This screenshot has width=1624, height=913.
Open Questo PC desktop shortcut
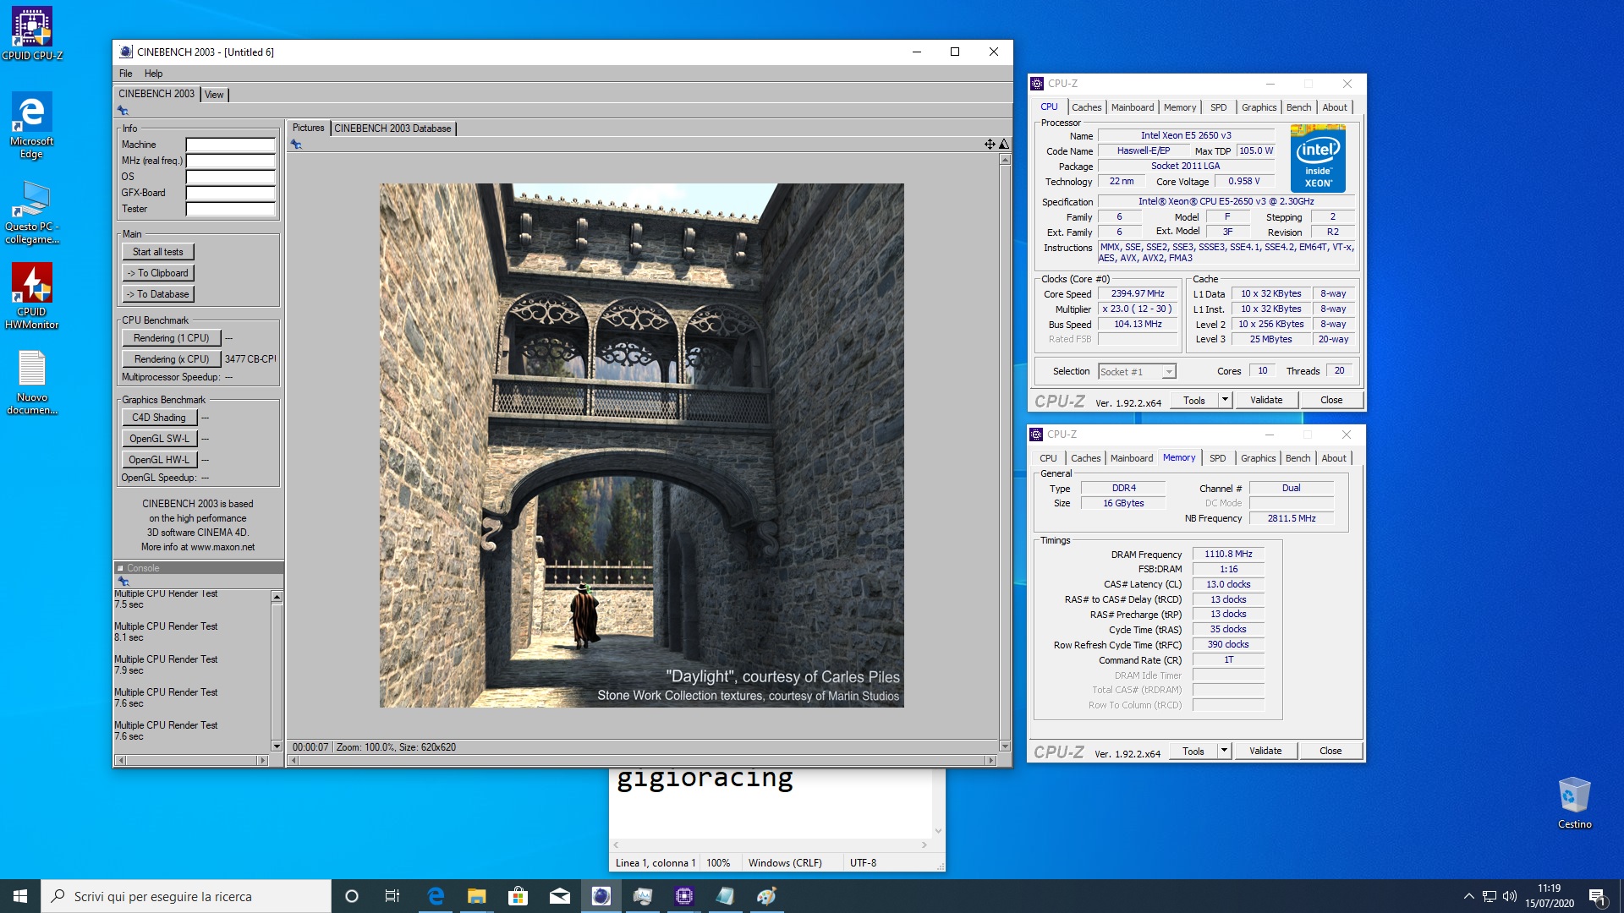click(x=32, y=213)
